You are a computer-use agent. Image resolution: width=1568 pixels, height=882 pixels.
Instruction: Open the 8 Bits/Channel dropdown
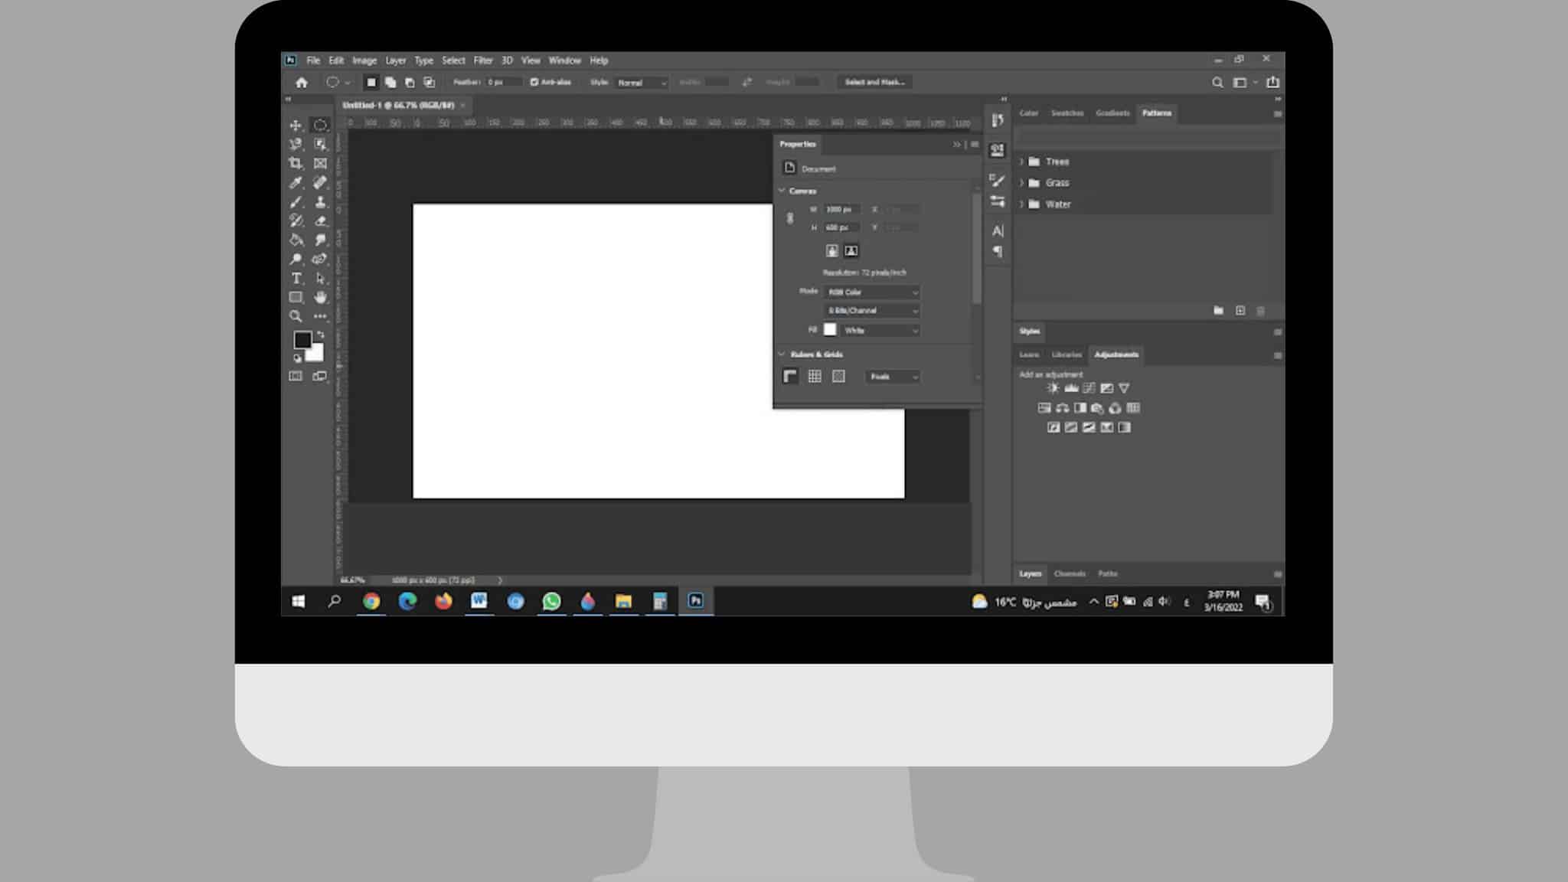[x=872, y=310]
